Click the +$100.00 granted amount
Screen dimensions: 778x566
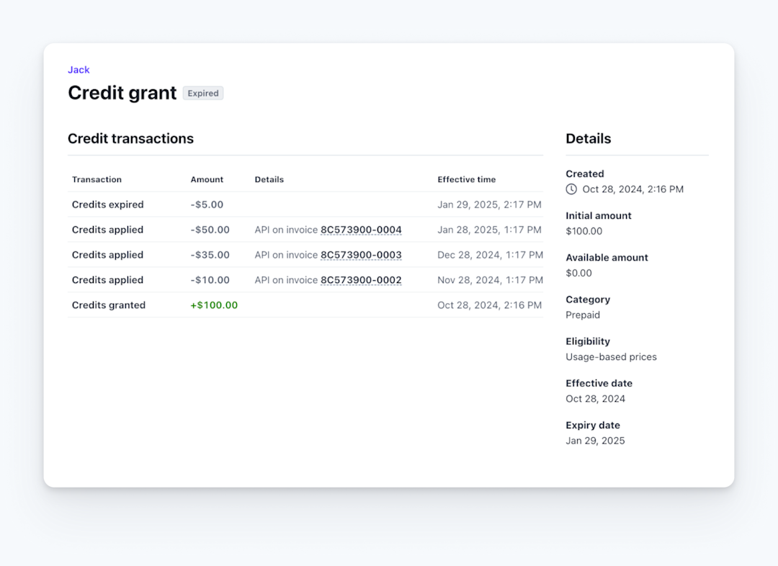tap(214, 305)
